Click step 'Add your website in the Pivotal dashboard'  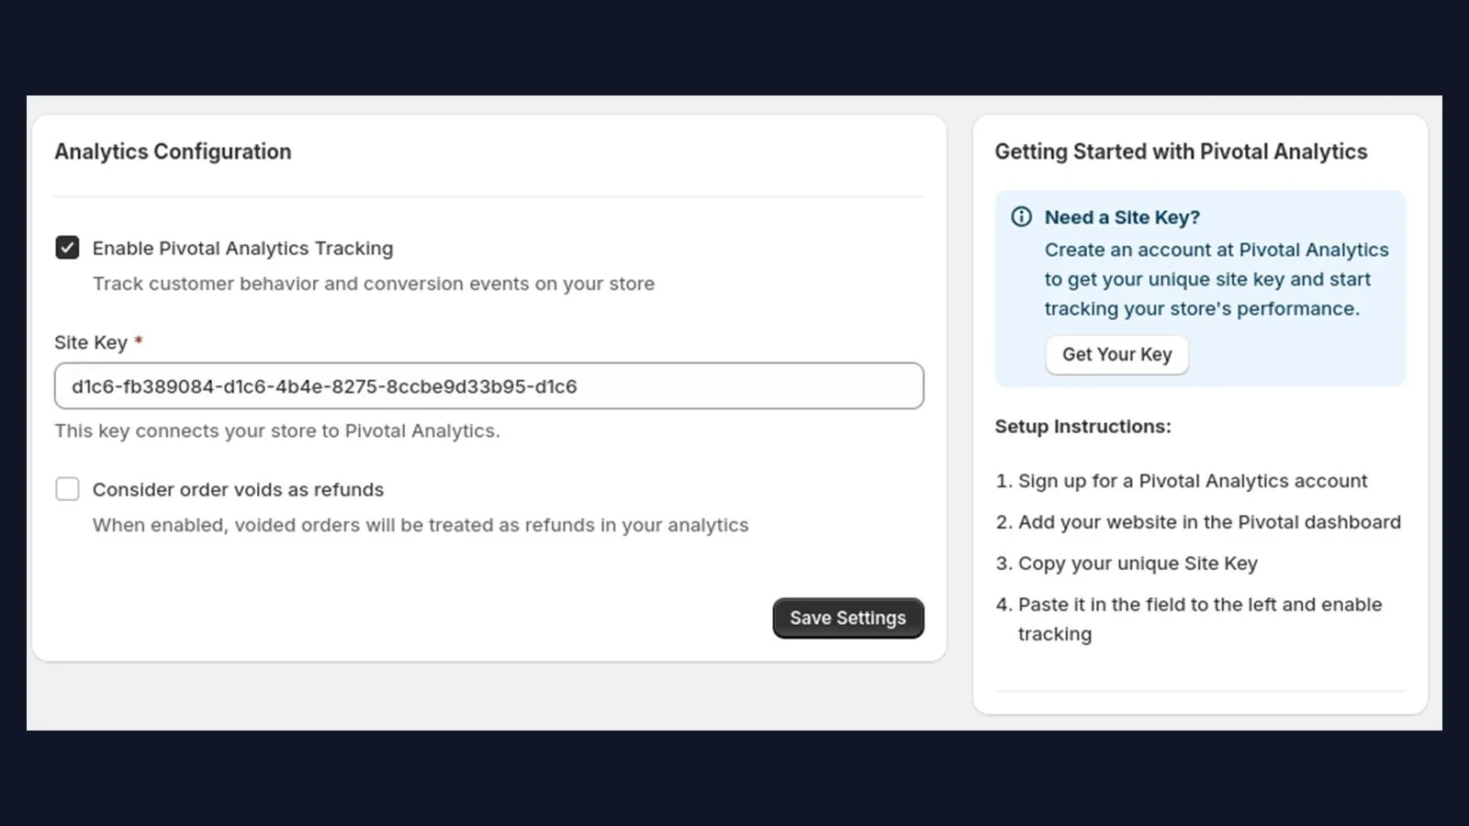pyautogui.click(x=1209, y=523)
